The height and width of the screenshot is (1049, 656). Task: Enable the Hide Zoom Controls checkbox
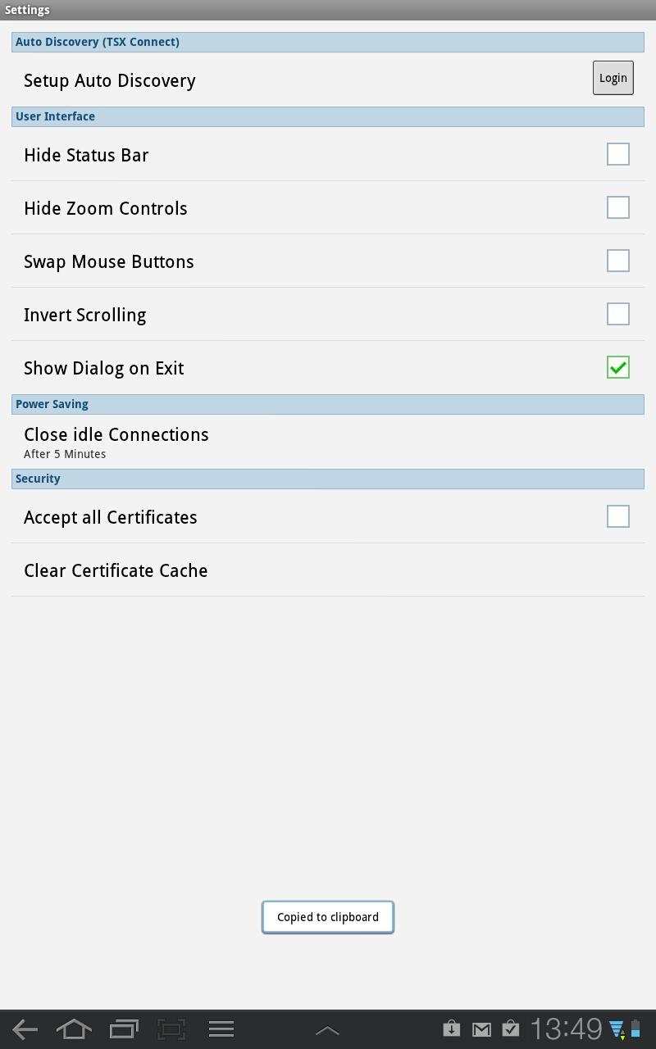coord(618,207)
